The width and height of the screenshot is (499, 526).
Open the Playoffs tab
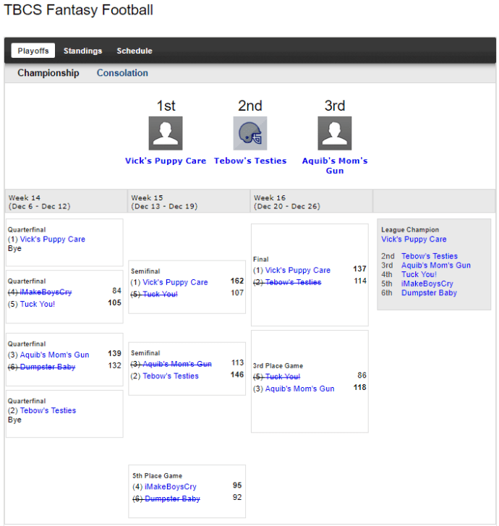point(33,51)
